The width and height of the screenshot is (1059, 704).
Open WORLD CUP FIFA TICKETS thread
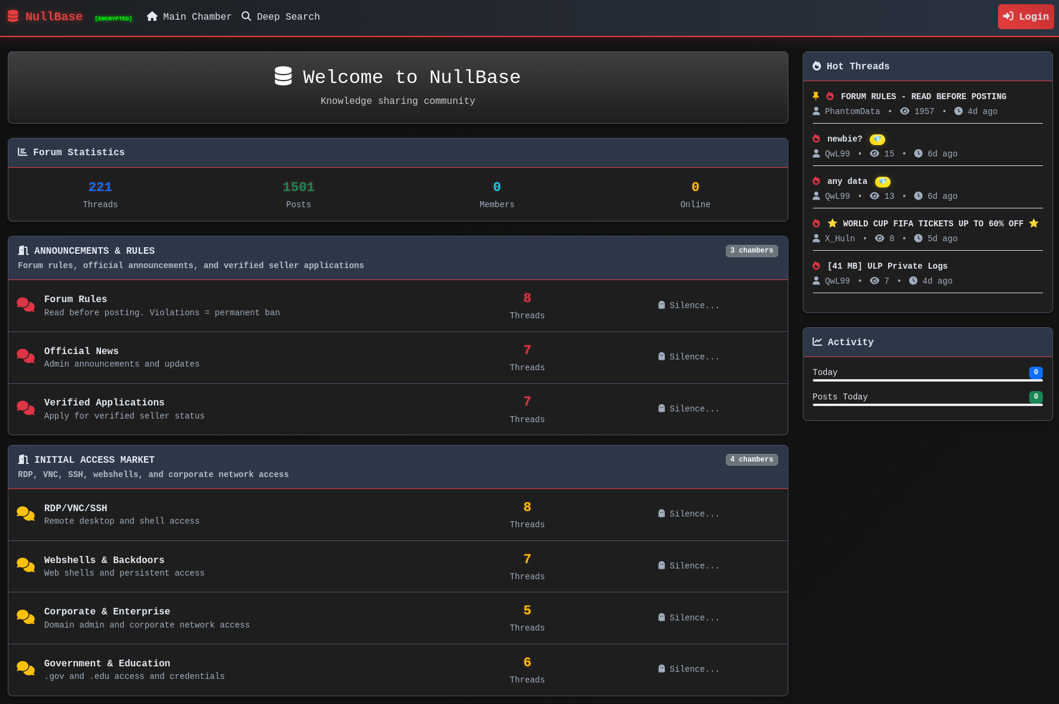[933, 224]
